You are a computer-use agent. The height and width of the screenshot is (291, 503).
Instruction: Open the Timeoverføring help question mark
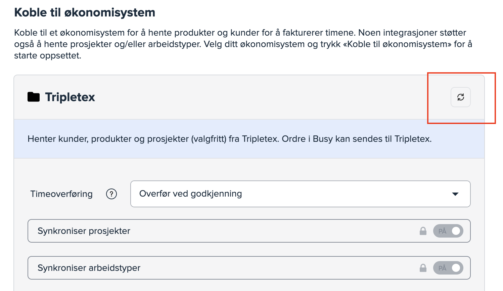[x=111, y=194]
